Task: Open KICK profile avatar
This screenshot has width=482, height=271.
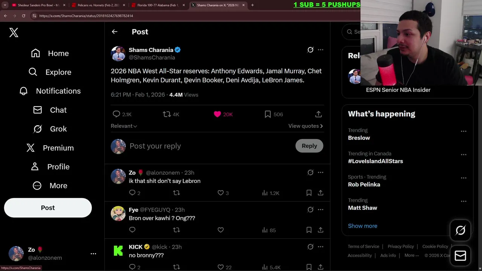Action: 118,251
